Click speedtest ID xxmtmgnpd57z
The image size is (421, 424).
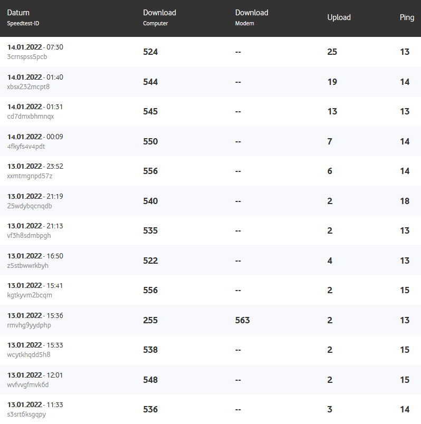(x=30, y=176)
